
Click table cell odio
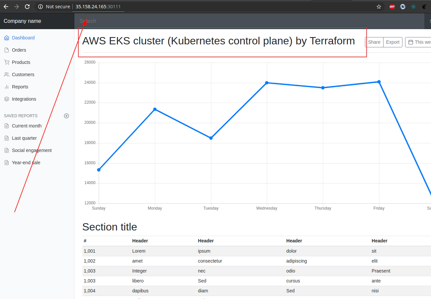click(x=291, y=271)
